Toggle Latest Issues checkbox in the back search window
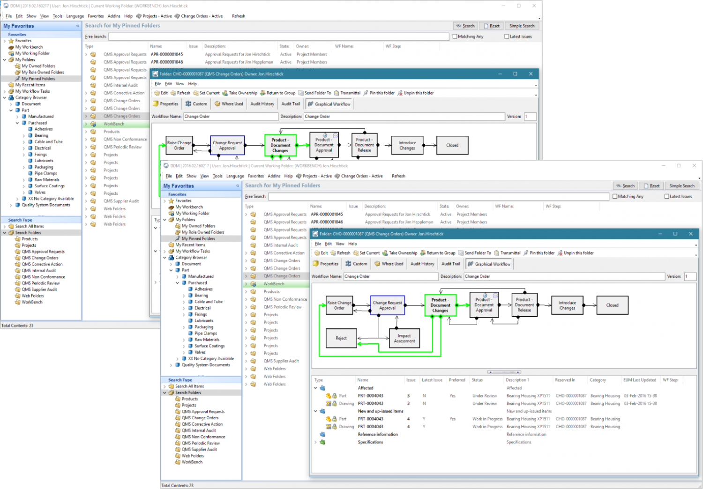This screenshot has height=489, width=703. tap(507, 37)
